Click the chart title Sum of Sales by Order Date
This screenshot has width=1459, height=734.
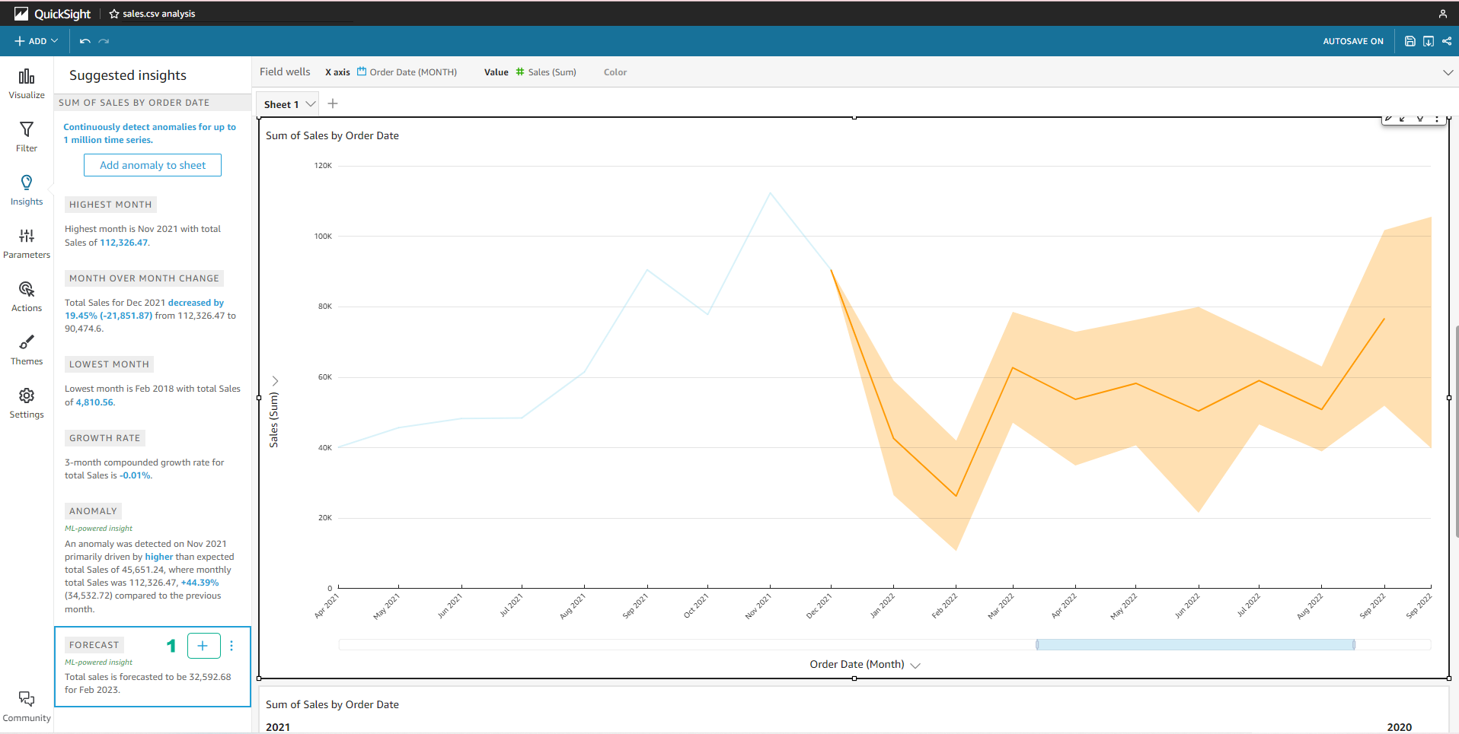tap(332, 135)
